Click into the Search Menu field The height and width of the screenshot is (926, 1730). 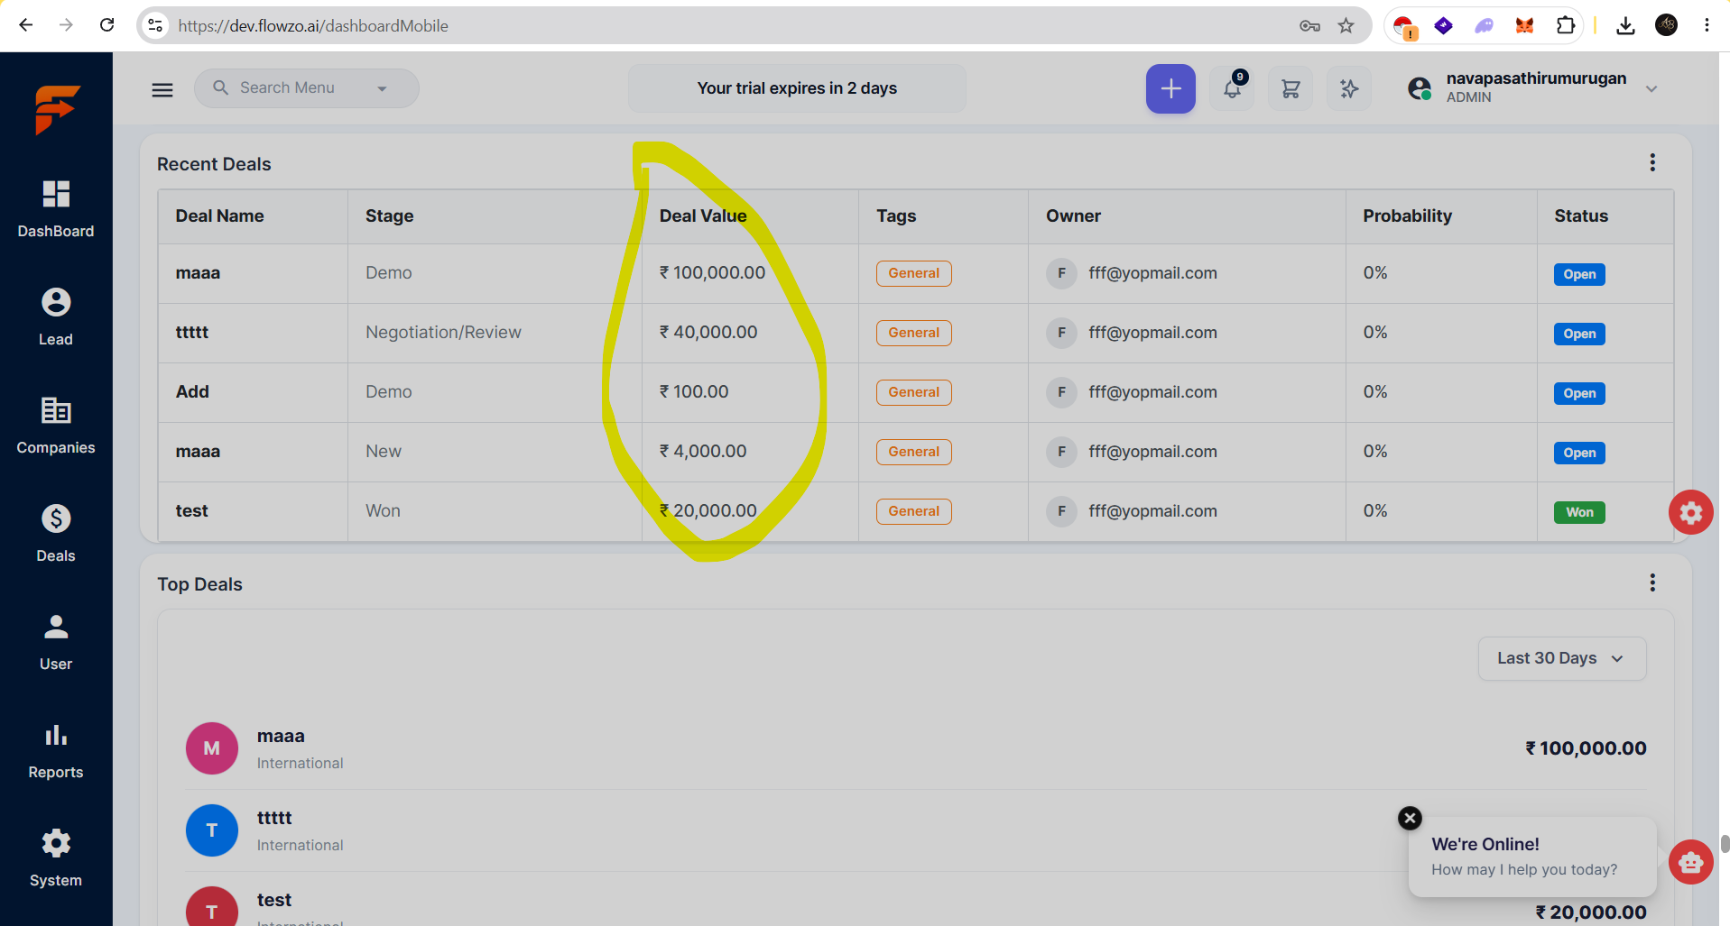307,88
